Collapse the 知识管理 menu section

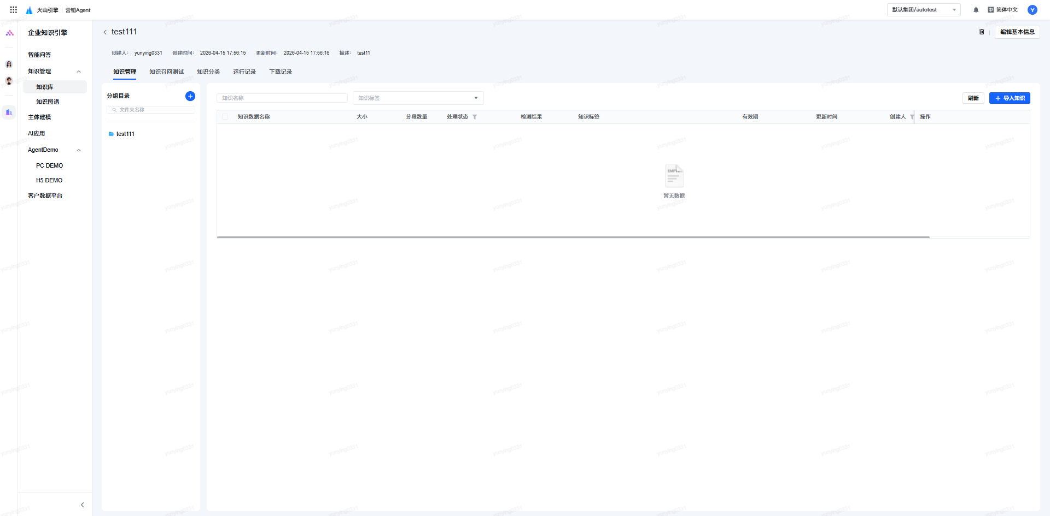pos(79,72)
